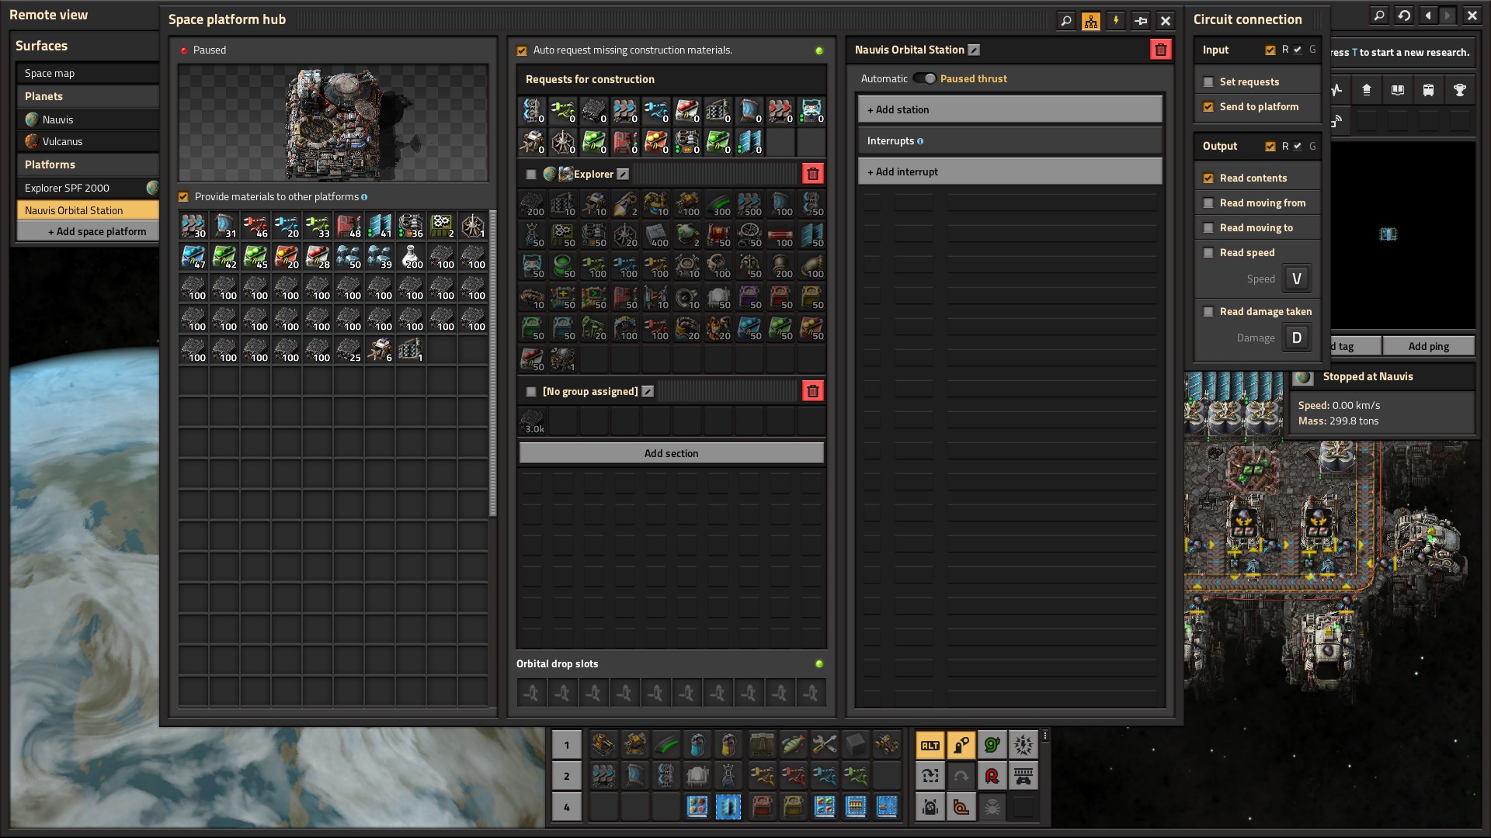Change quickbar row 1 page selector

coord(566,746)
